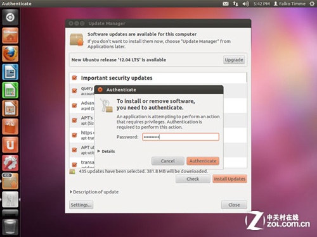The image size is (317, 237).
Task: Click the Password input field
Action: pyautogui.click(x=181, y=137)
